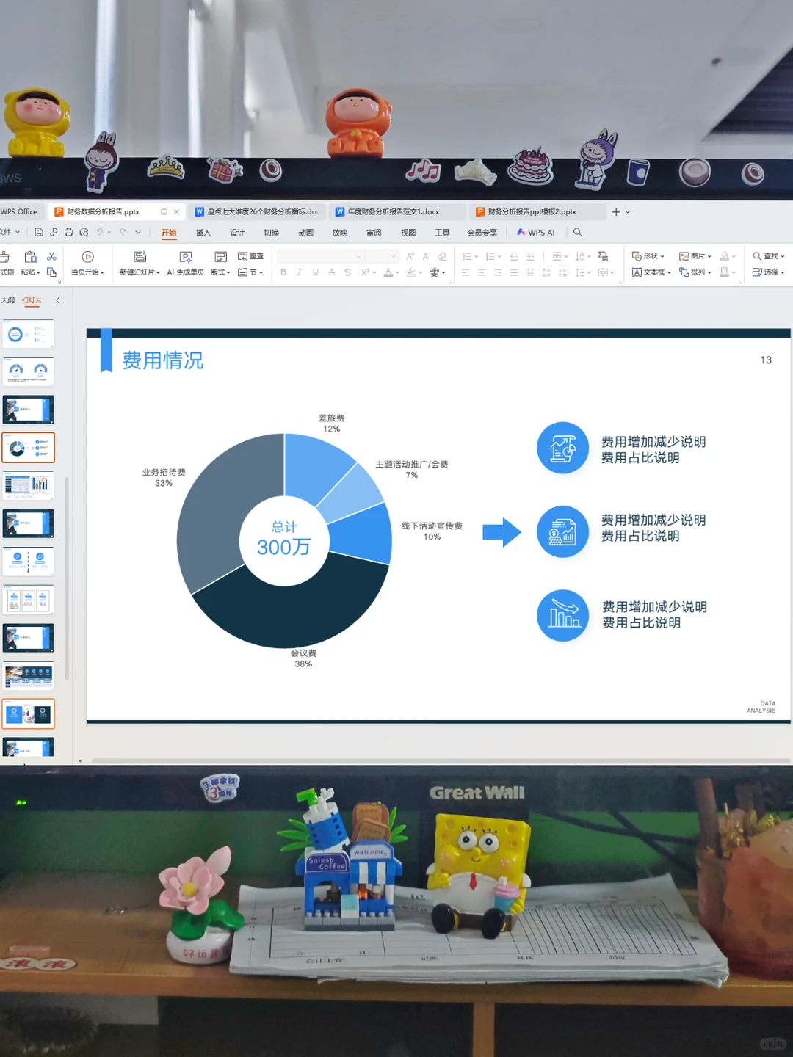Toggle Italic formatting
The width and height of the screenshot is (793, 1057).
tap(300, 272)
